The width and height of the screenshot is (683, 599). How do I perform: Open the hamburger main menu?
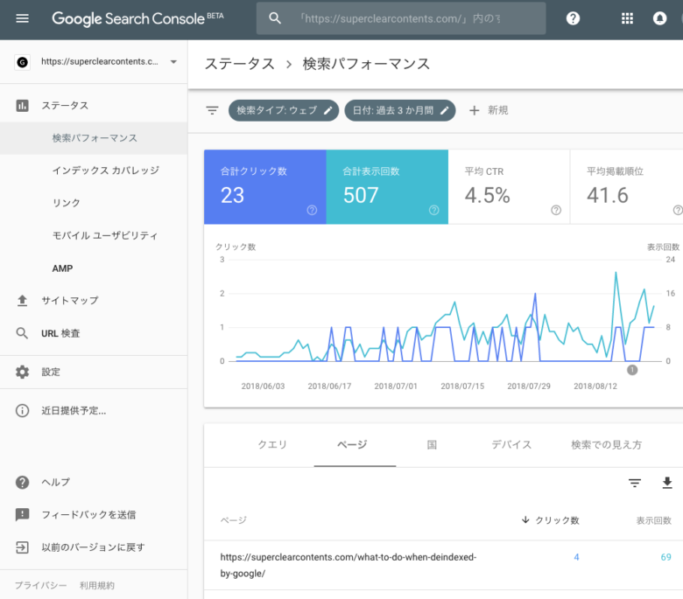22,18
